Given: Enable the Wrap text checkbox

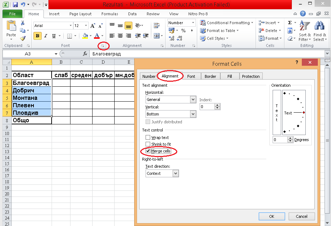Looking at the screenshot, I should (148, 138).
